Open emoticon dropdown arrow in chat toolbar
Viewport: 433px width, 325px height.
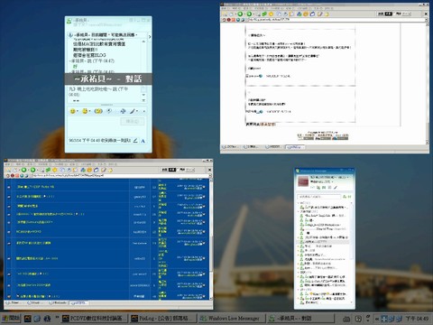click(x=77, y=111)
